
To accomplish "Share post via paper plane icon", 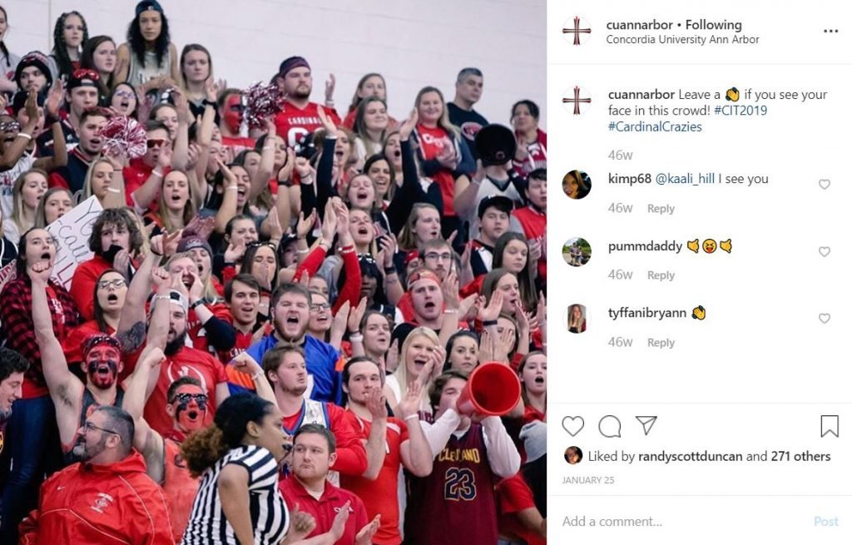I will pos(646,425).
